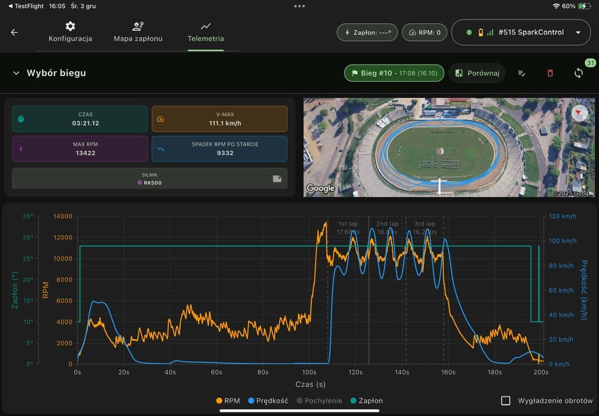Viewport: 599px width, 416px height.
Task: Delete the run with the trash icon
Action: [550, 73]
